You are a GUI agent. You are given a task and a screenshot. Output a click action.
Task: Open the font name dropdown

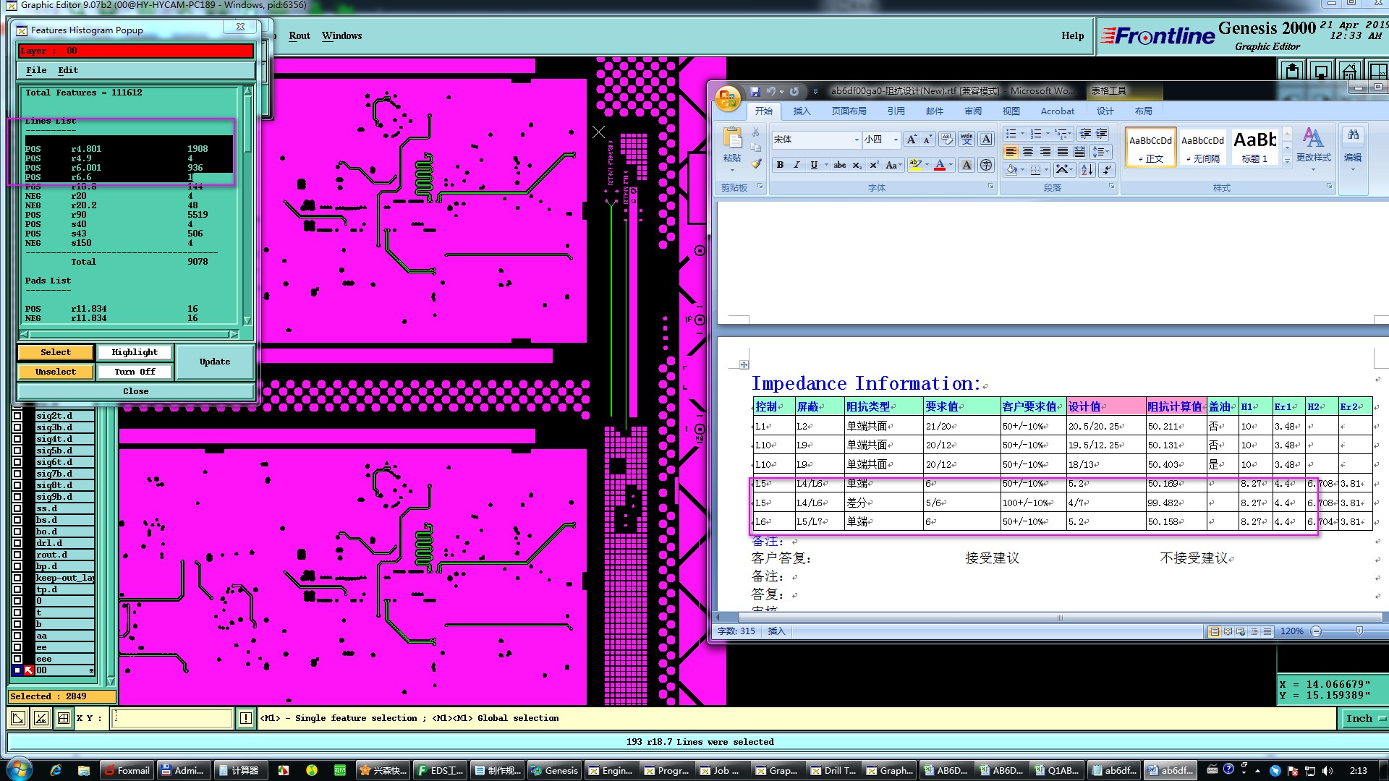[857, 140]
